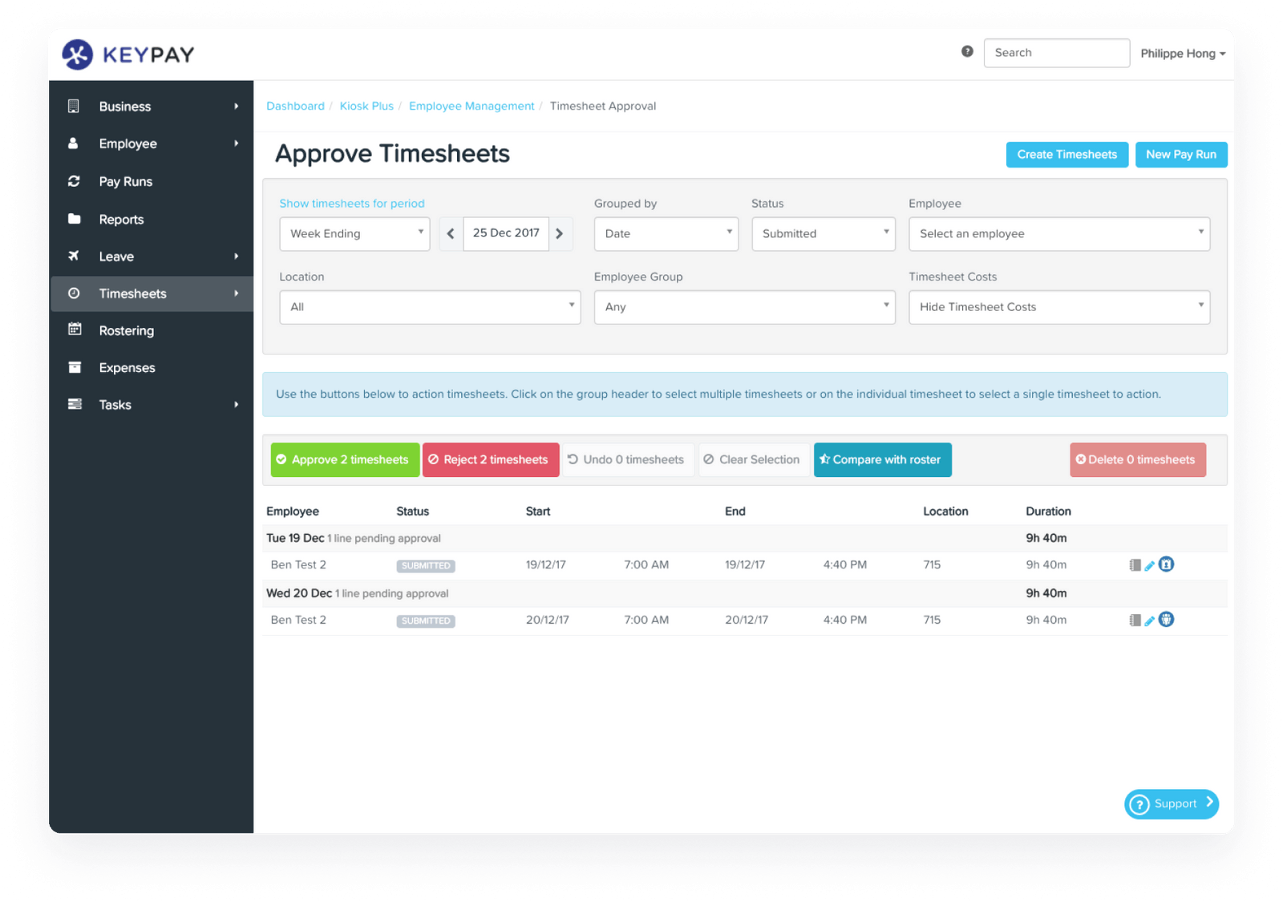Screen dimensions: 1283x902
Task: Click the Business building icon in sidebar
Action: (74, 106)
